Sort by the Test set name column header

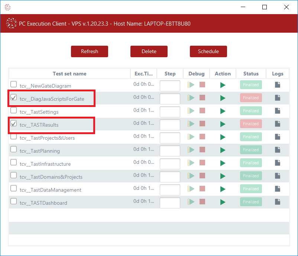coord(69,74)
